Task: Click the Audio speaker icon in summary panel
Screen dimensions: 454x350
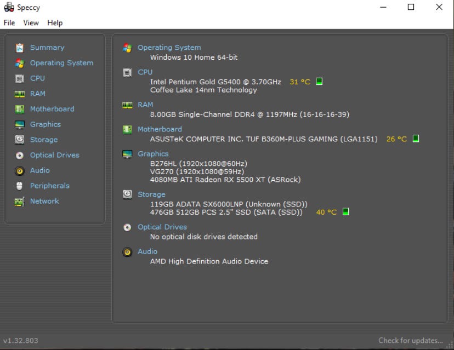Action: point(127,252)
